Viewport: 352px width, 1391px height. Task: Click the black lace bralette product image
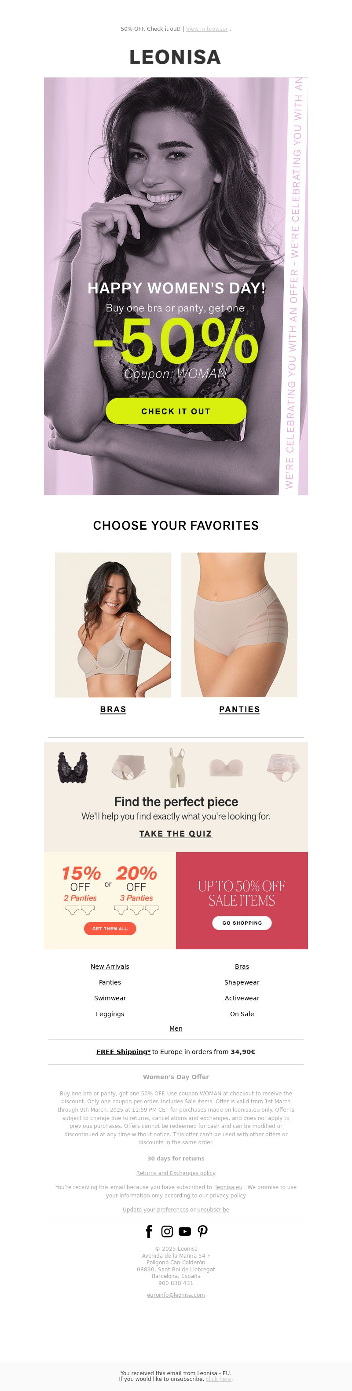(73, 767)
